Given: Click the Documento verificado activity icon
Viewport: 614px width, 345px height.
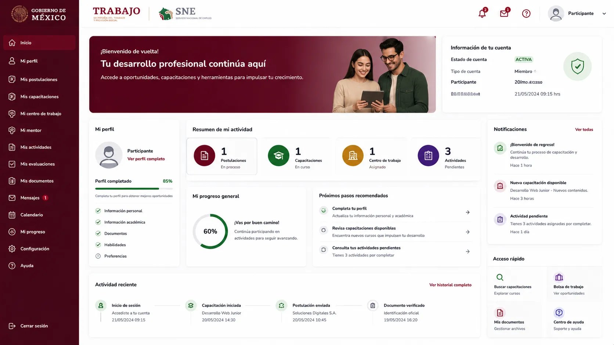Looking at the screenshot, I should [x=372, y=305].
